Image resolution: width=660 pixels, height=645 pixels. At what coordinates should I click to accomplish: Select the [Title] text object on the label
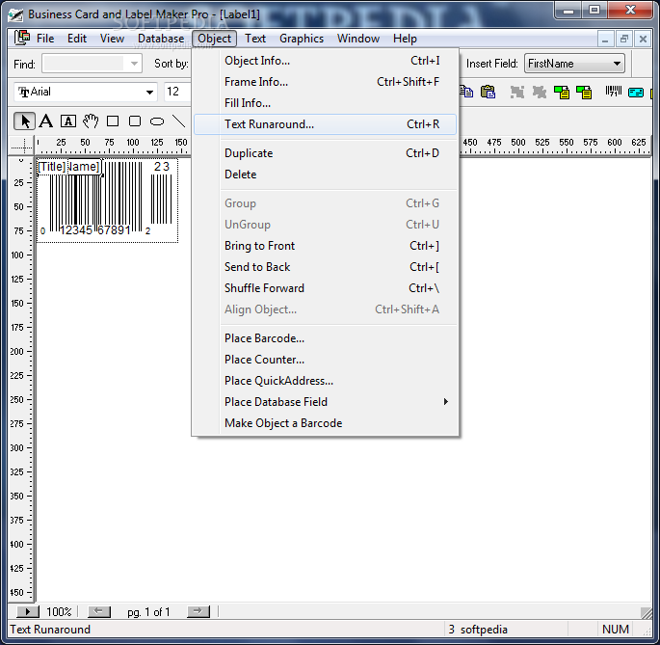click(x=52, y=167)
